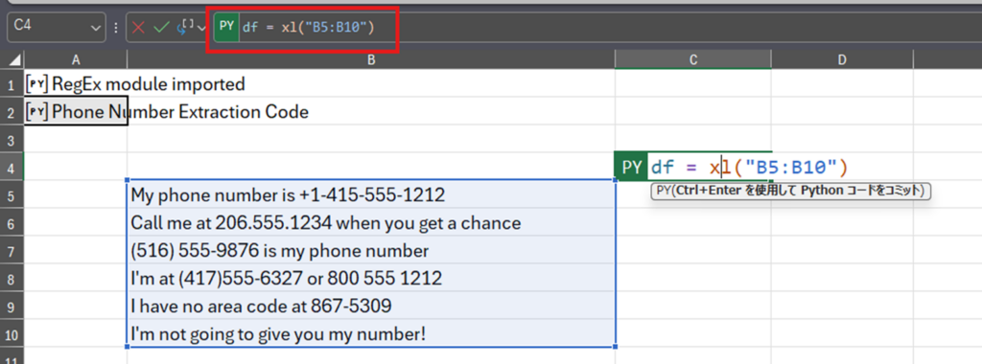Viewport: 982px width, 364px height.
Task: Click the in-cell code df = xl("B5:B10")
Action: (x=749, y=167)
